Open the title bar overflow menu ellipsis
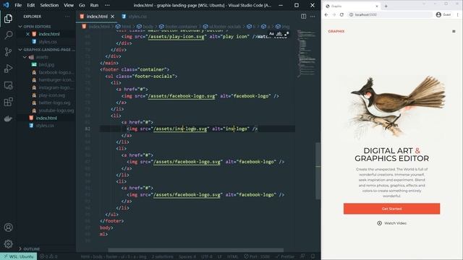This screenshot has height=260, width=463. click(x=107, y=5)
